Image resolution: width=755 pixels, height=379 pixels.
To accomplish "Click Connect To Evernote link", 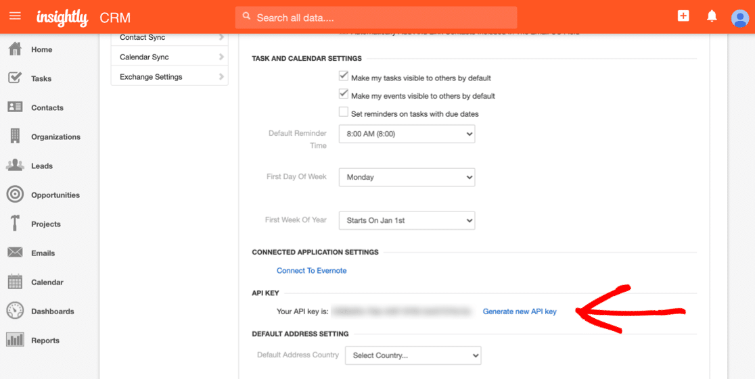I will pos(311,271).
